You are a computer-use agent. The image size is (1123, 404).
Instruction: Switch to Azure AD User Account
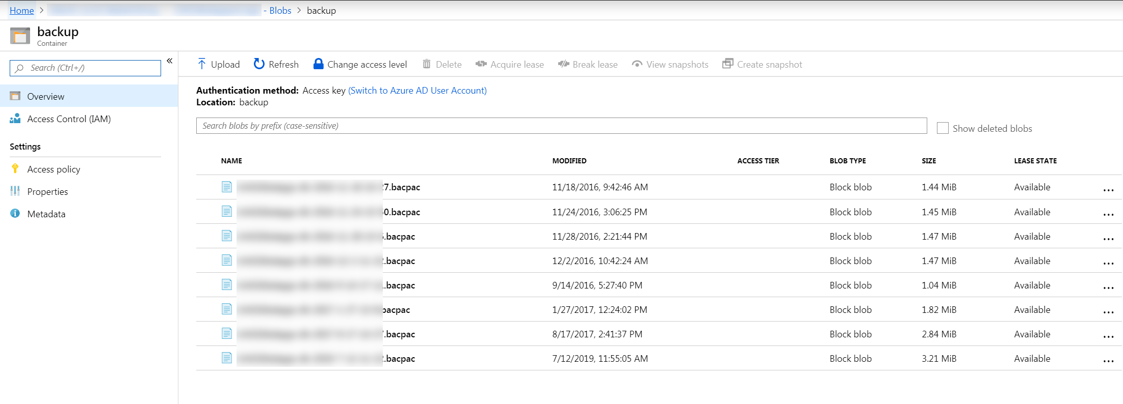(x=417, y=91)
